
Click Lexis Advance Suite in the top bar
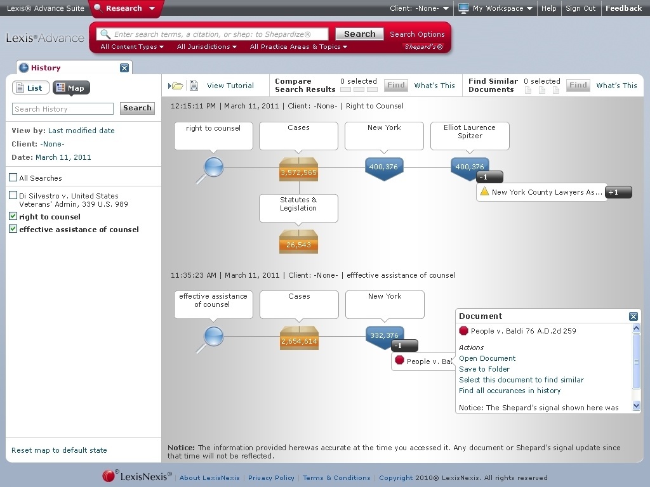click(45, 8)
